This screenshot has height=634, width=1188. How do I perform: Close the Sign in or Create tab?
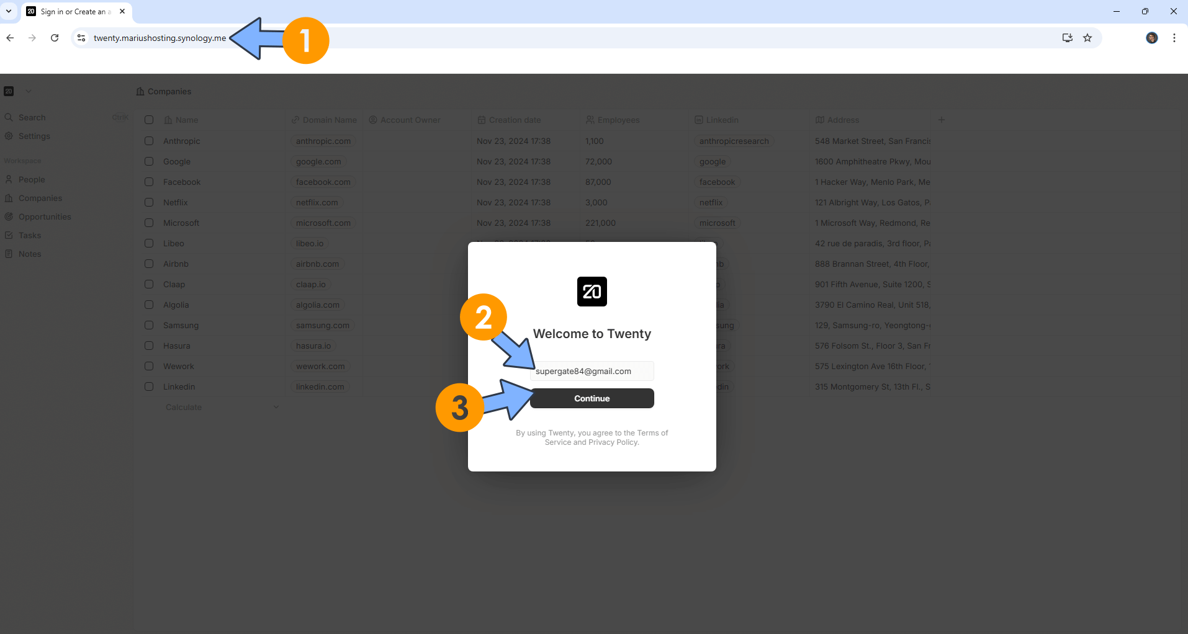(122, 11)
